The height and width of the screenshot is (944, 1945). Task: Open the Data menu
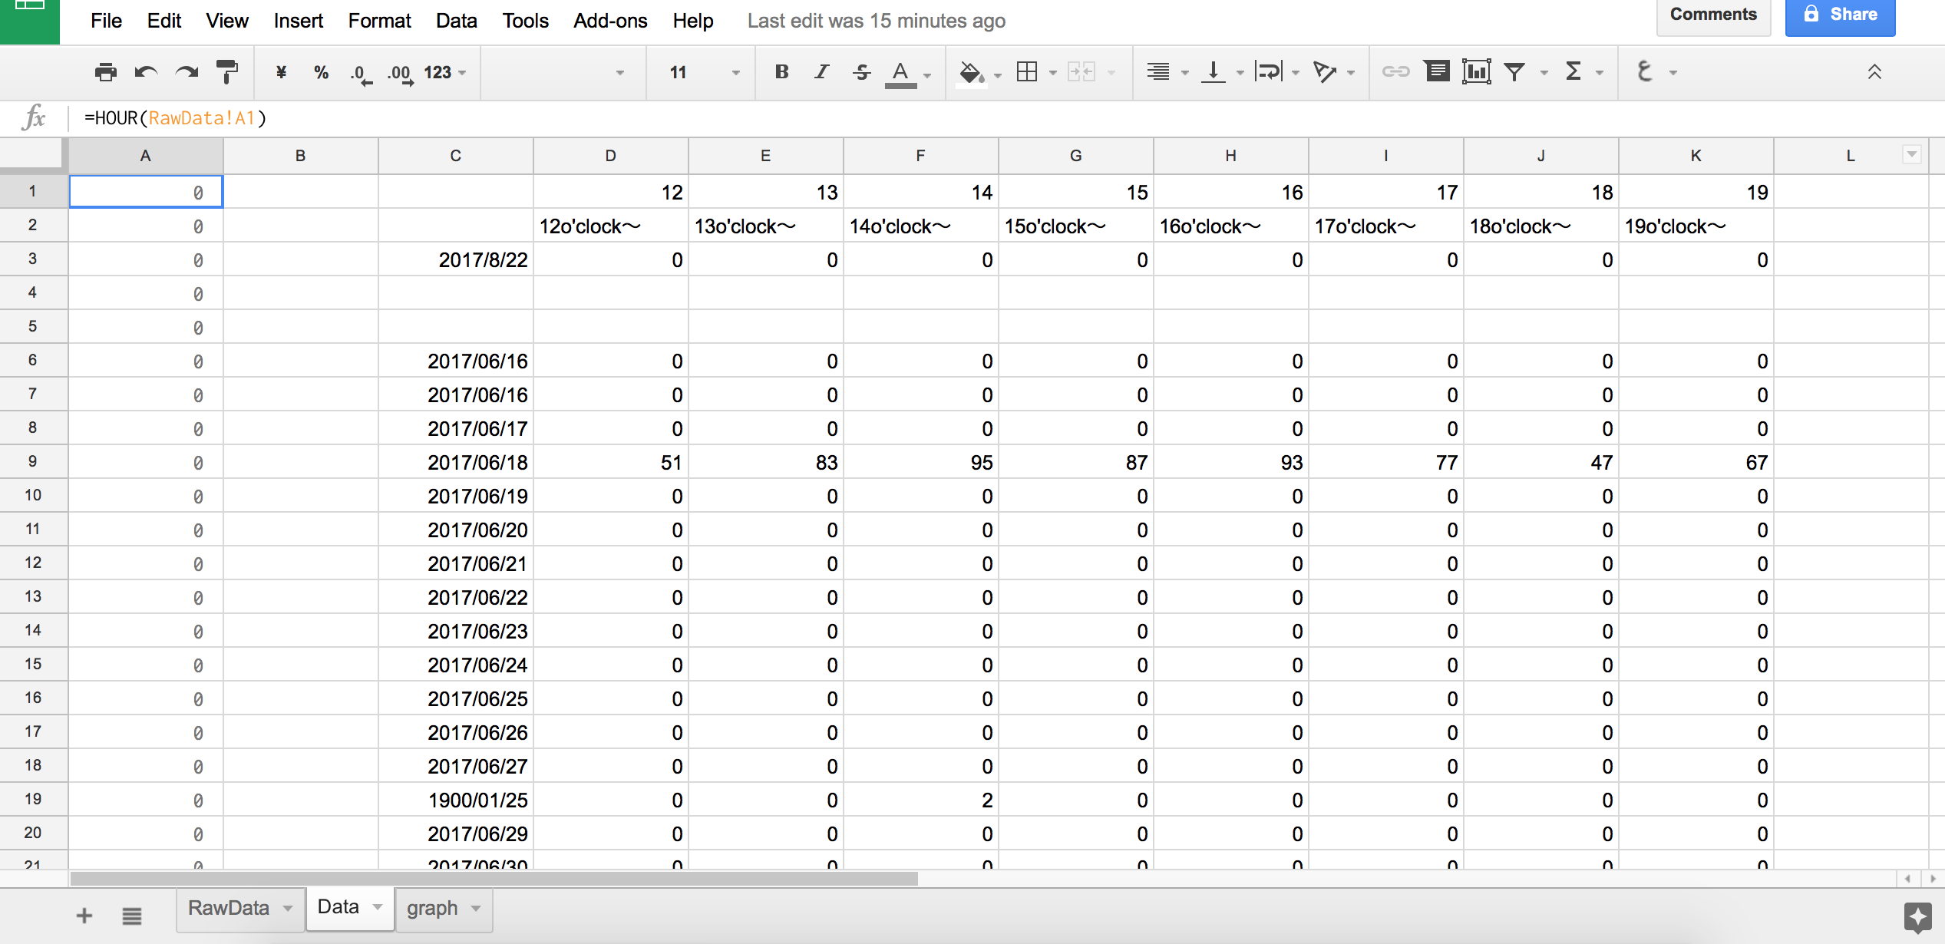[x=456, y=21]
